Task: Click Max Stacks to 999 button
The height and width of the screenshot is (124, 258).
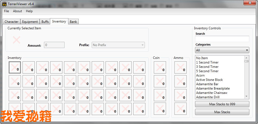Action: pyautogui.click(x=222, y=104)
